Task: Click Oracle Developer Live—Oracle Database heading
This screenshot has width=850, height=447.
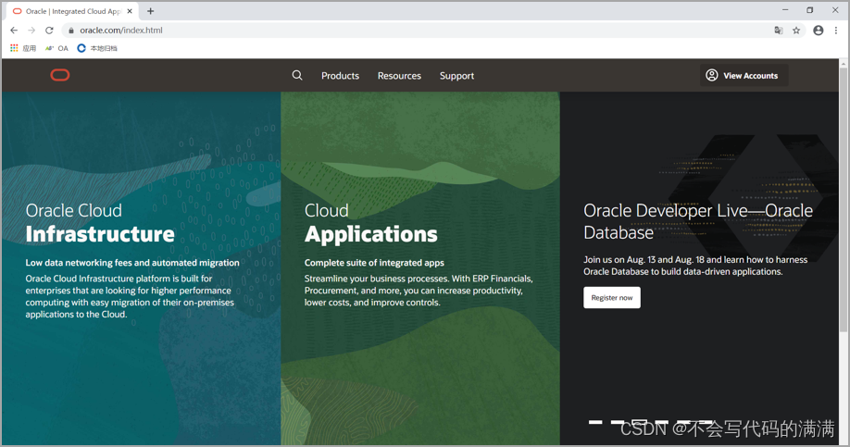Action: 698,221
